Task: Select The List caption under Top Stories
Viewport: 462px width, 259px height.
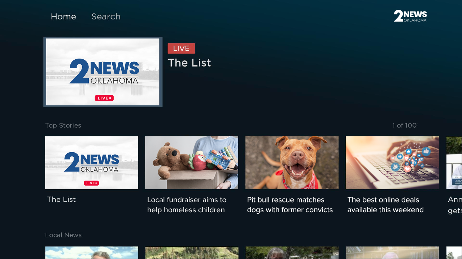Action: [61, 200]
